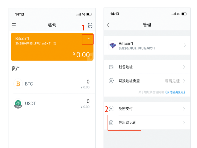The width and height of the screenshot is (197, 148).
Task: Tap the small QR icon beside wallet address
Action: 55,44
